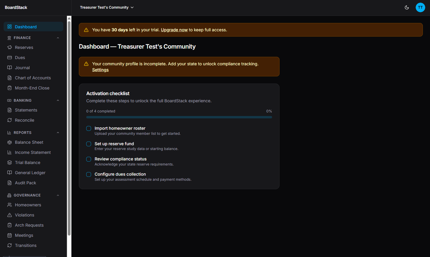Check the Set up reserve fund checkbox
The height and width of the screenshot is (257, 430).
coord(89,144)
